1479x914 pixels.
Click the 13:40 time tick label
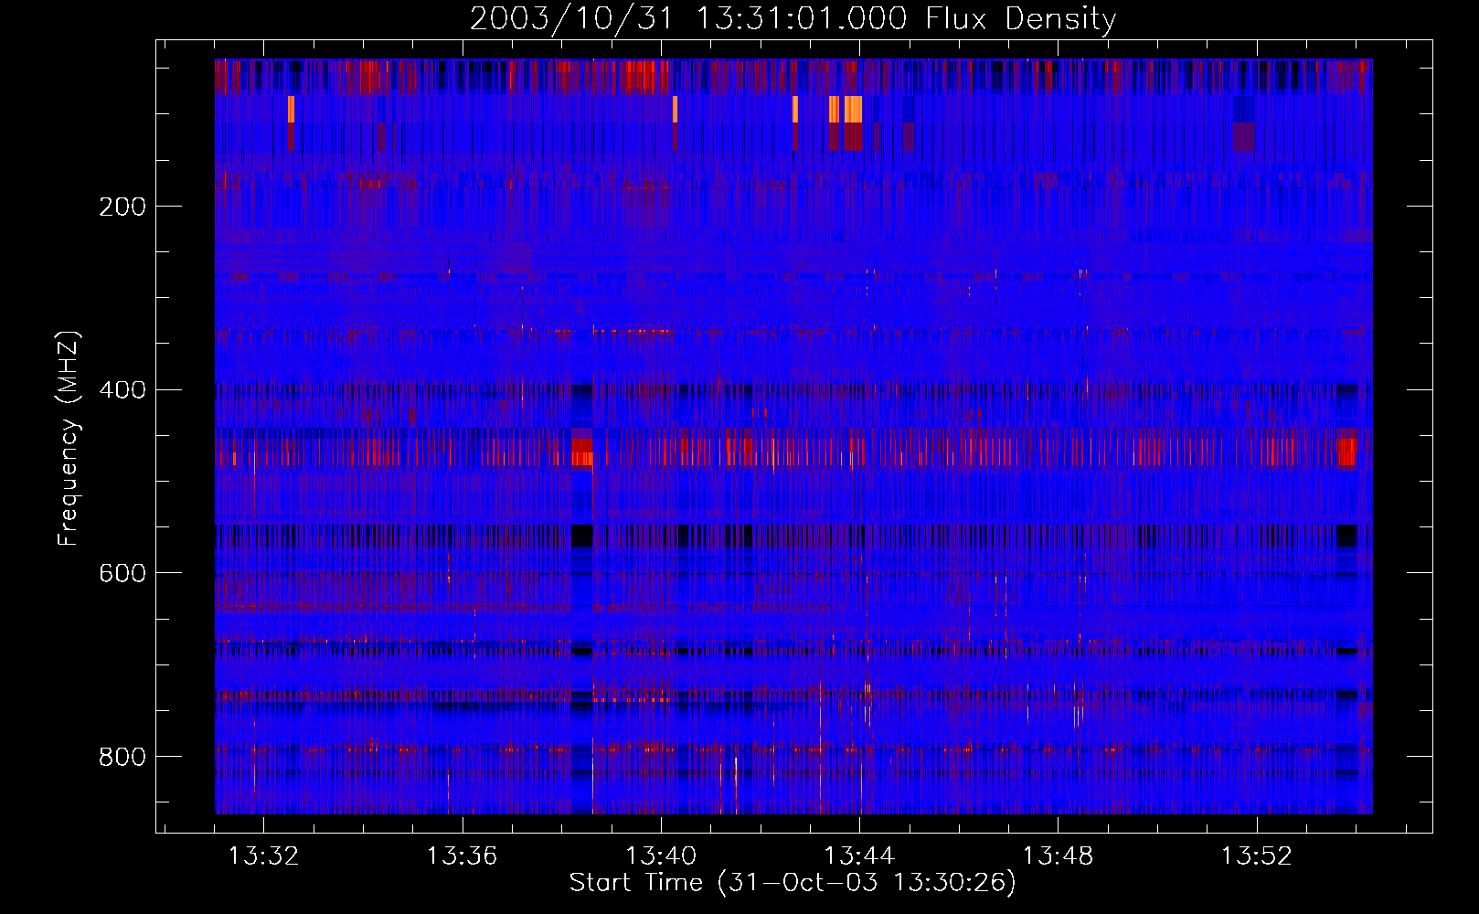(660, 856)
